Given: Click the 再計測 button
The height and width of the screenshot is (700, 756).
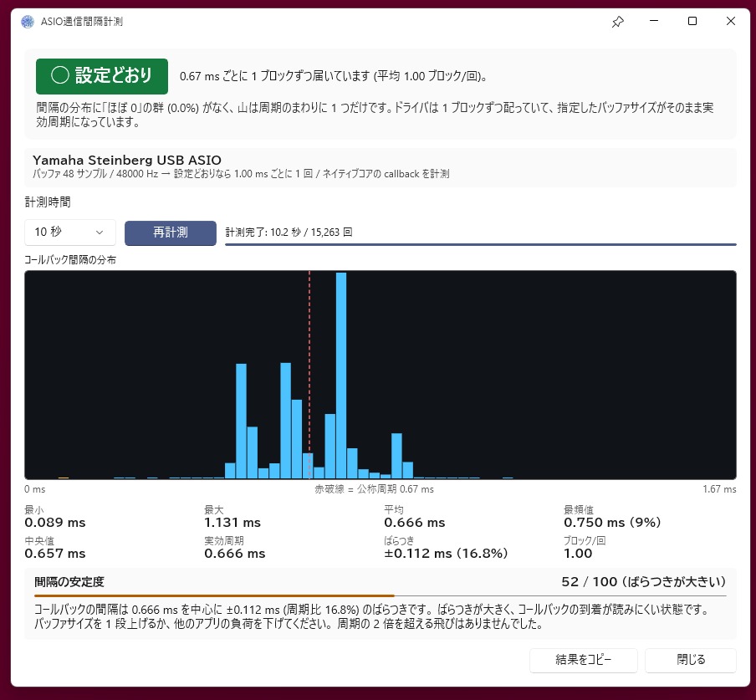Looking at the screenshot, I should [x=171, y=232].
